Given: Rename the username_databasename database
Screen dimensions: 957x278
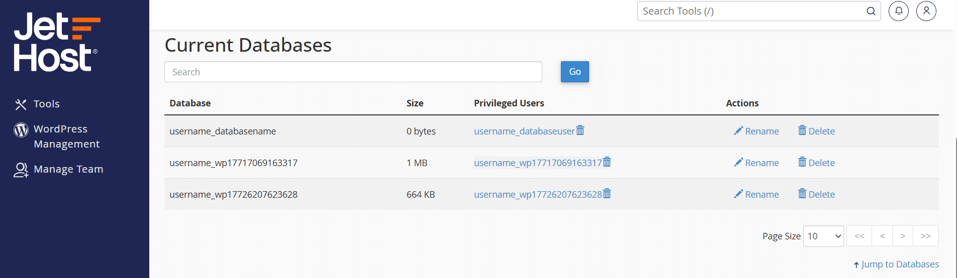Looking at the screenshot, I should click(756, 131).
